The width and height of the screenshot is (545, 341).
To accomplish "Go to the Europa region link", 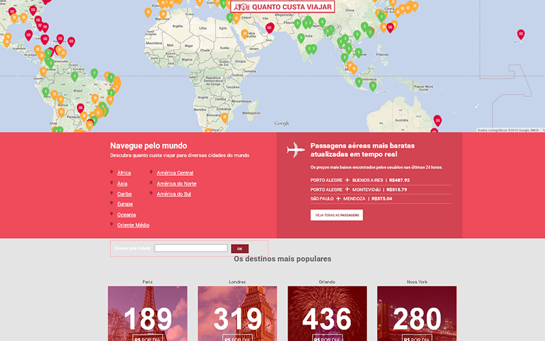I will (x=125, y=204).
